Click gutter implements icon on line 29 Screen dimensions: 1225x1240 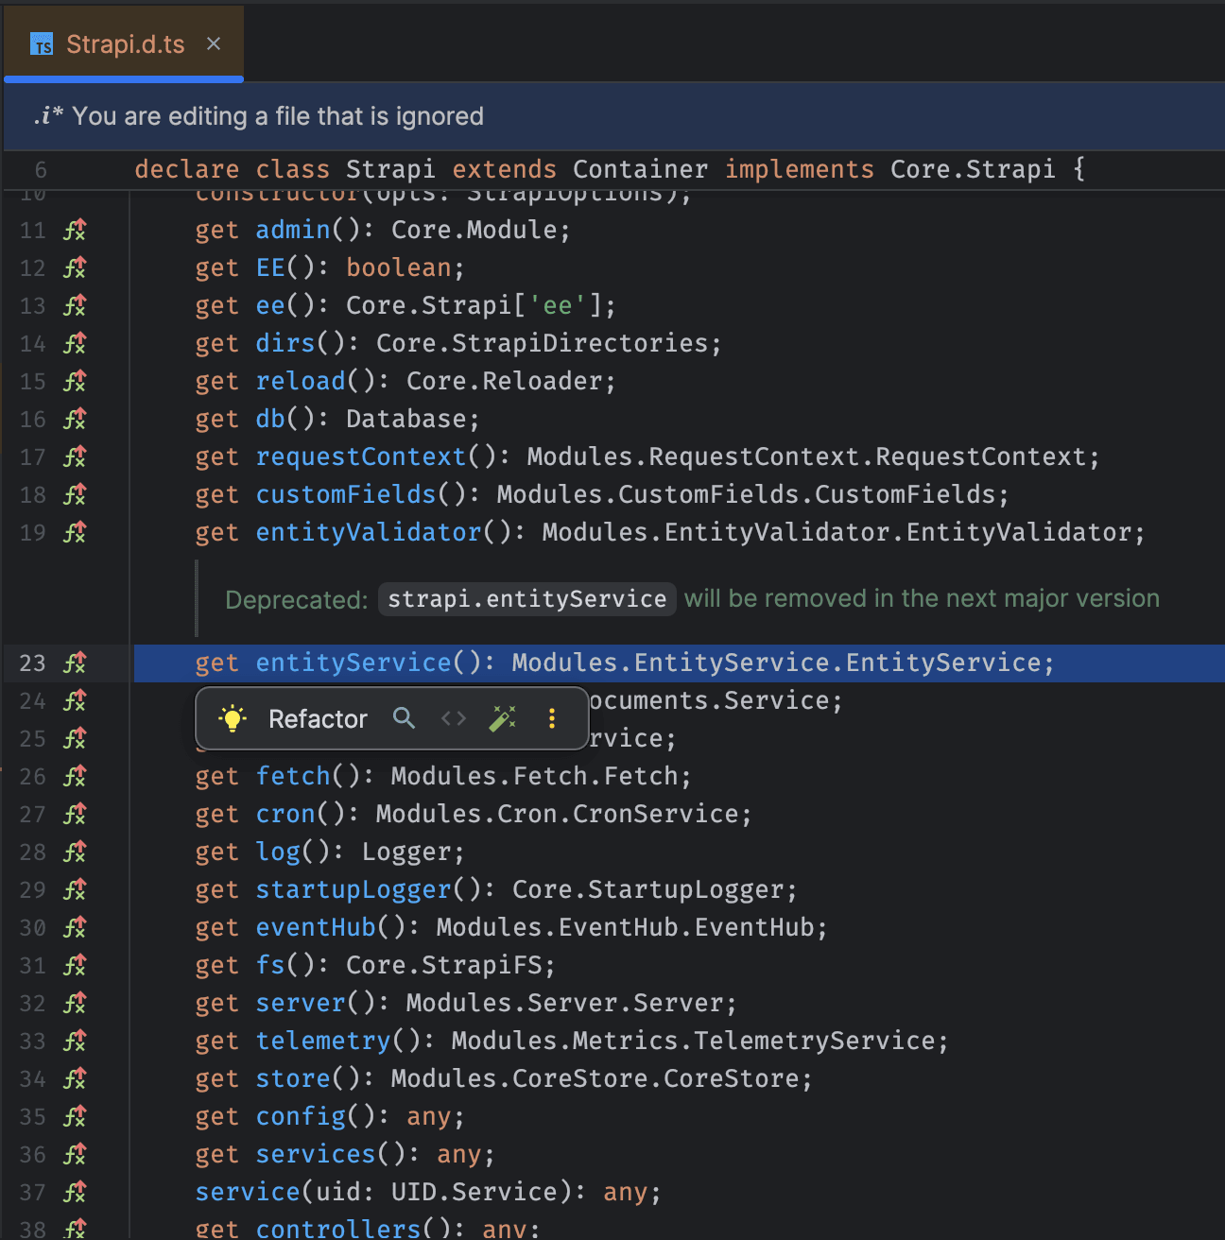click(75, 888)
